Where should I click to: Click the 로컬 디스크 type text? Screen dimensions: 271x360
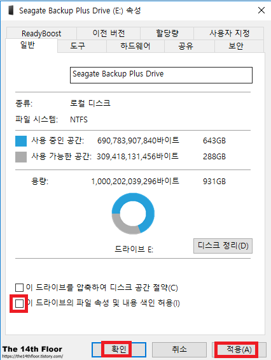click(90, 103)
